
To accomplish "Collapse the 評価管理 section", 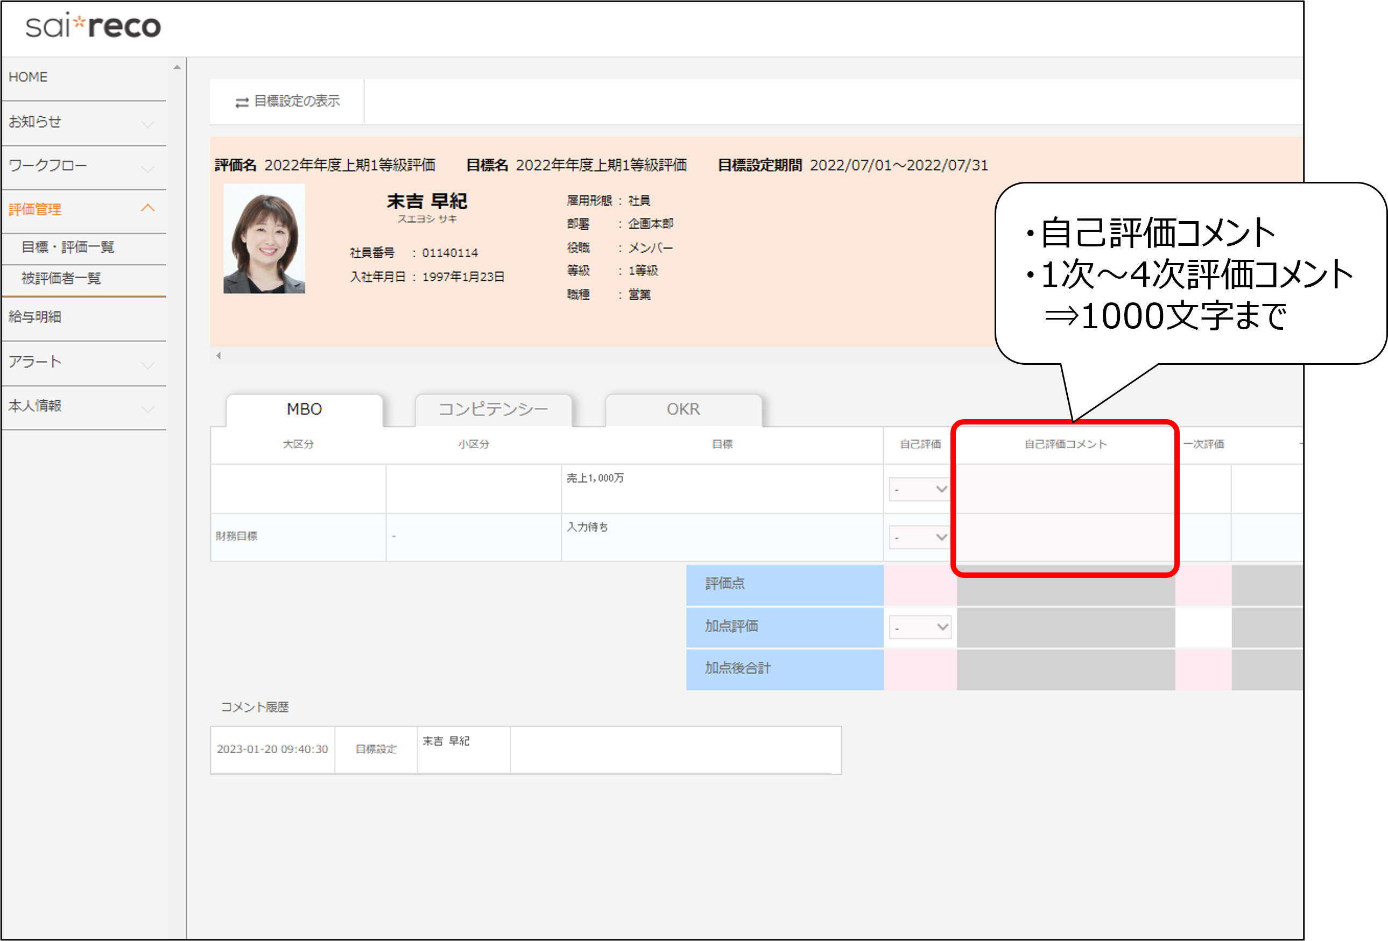I will click(x=147, y=208).
